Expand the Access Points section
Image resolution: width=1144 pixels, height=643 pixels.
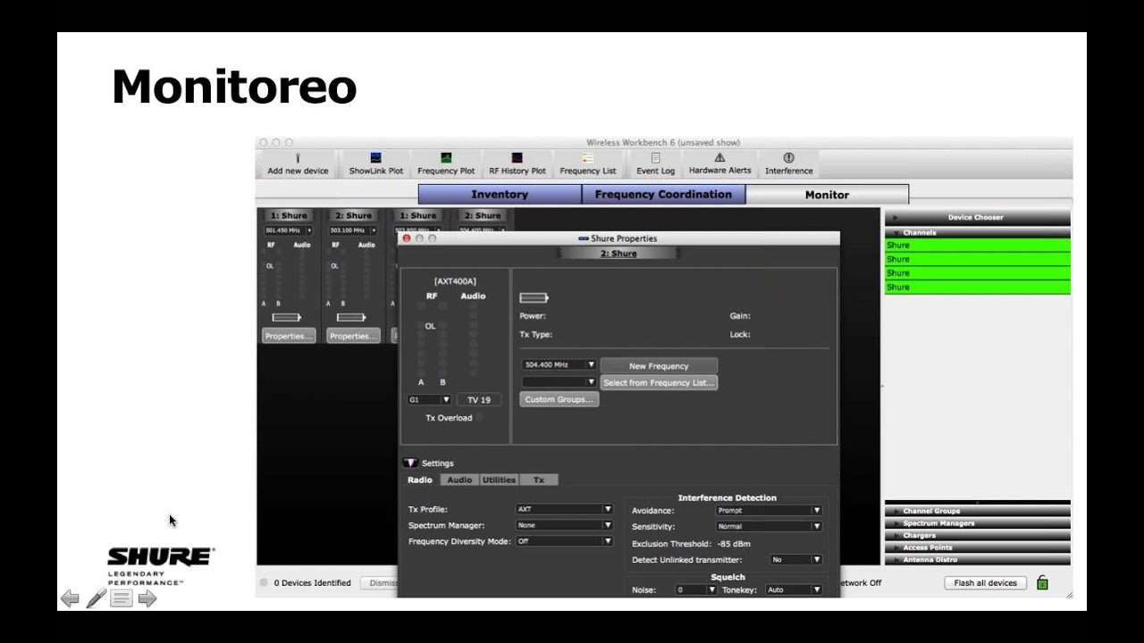click(x=977, y=547)
